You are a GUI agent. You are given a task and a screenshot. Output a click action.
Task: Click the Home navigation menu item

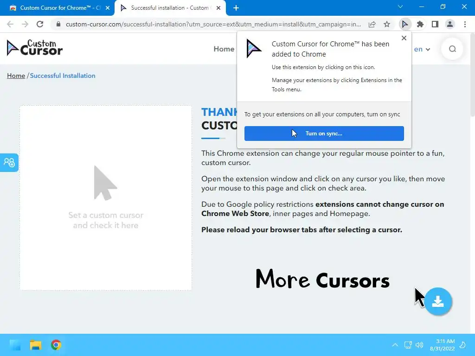click(x=224, y=49)
